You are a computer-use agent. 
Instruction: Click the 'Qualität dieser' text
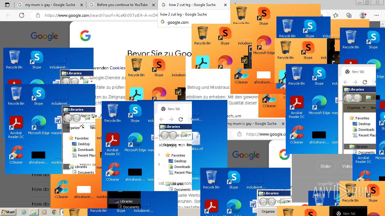[243, 103]
